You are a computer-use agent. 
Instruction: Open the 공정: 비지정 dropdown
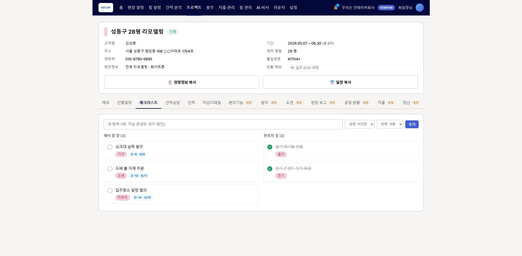[360, 124]
